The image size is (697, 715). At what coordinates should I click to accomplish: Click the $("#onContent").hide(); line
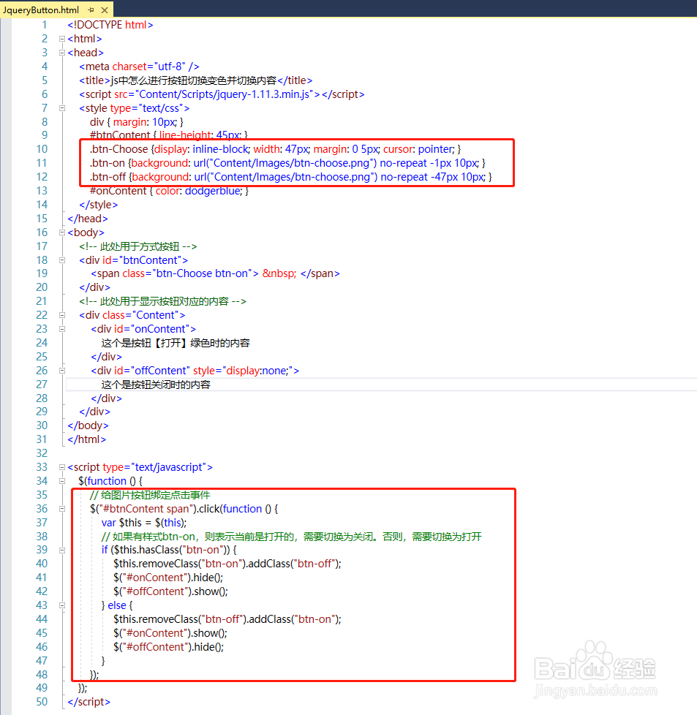point(168,578)
